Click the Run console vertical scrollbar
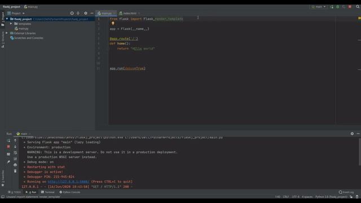This screenshot has height=203, width=361. 360,152
